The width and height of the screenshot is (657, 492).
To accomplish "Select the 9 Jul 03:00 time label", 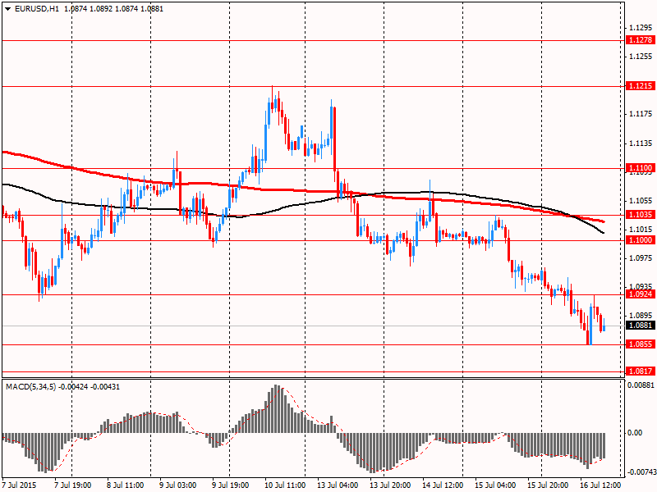I will tap(177, 485).
